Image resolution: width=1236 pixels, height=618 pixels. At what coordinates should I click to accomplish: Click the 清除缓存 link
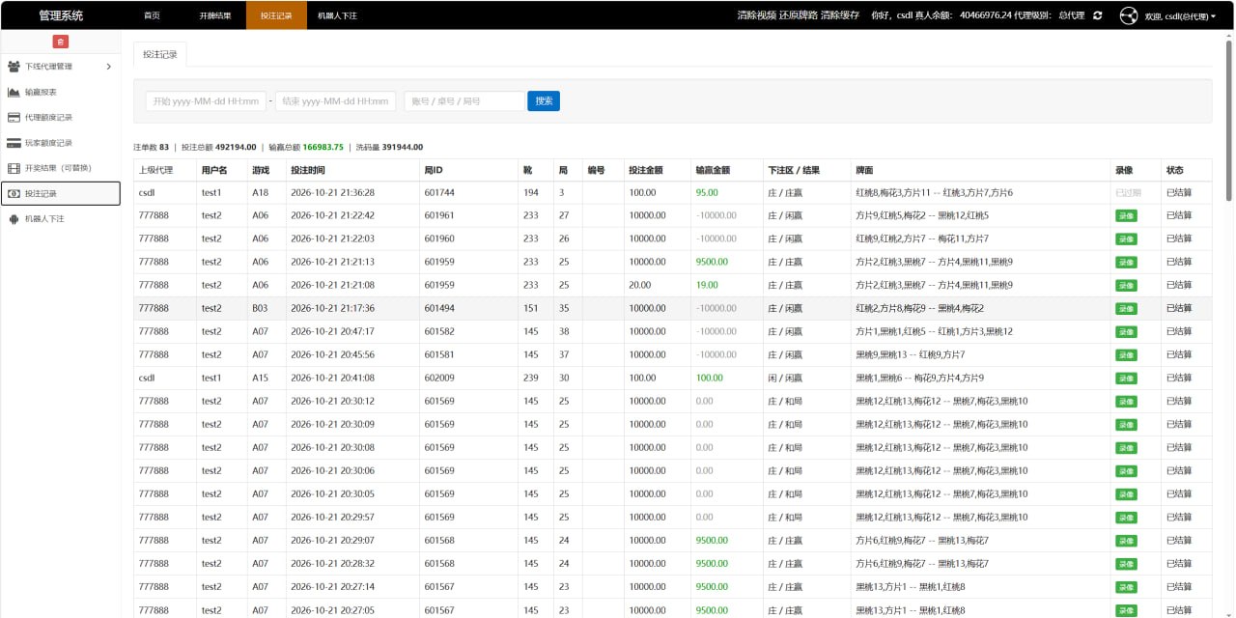point(840,15)
